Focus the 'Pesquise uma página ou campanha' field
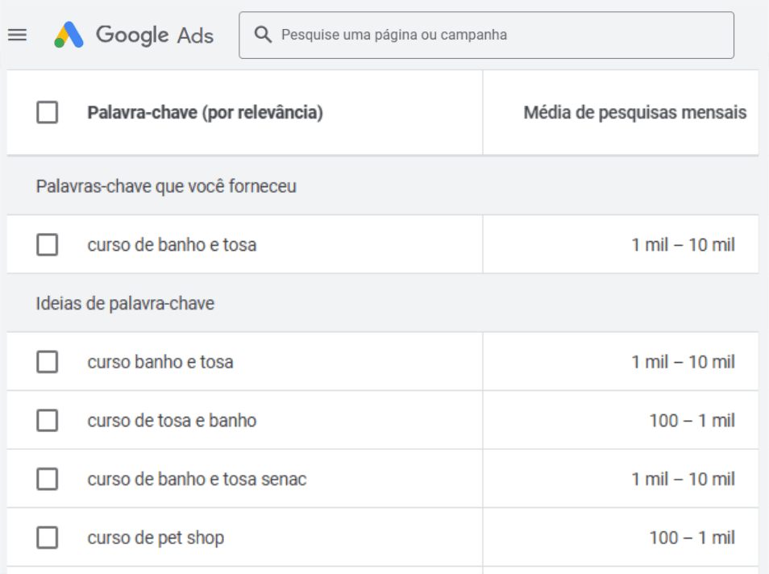Viewport: 769px width, 574px height. 500,35
